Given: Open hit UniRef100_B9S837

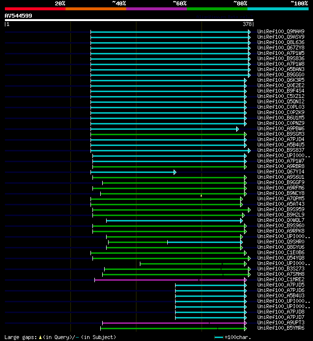Looking at the screenshot, I should (281, 150).
